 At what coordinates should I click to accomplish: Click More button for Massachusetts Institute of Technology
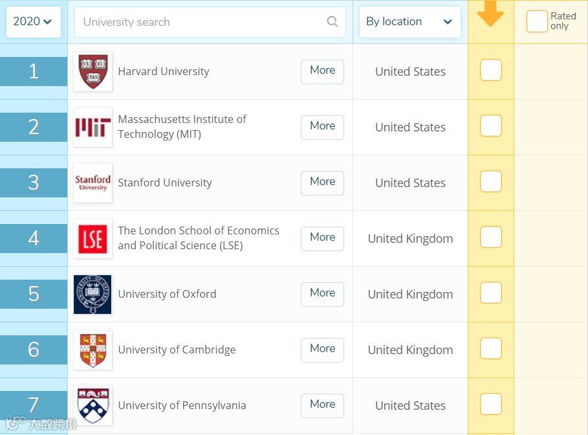click(322, 127)
